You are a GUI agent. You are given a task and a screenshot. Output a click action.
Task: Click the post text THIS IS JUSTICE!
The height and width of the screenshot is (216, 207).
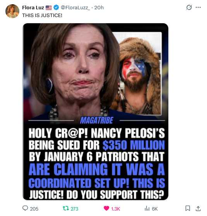[42, 15]
